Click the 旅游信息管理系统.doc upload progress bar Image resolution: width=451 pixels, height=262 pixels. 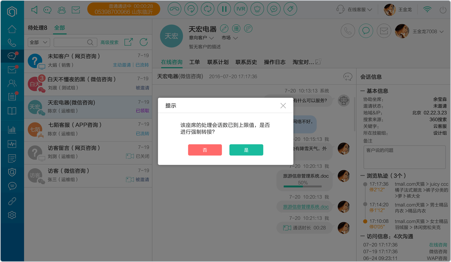[x=303, y=186]
